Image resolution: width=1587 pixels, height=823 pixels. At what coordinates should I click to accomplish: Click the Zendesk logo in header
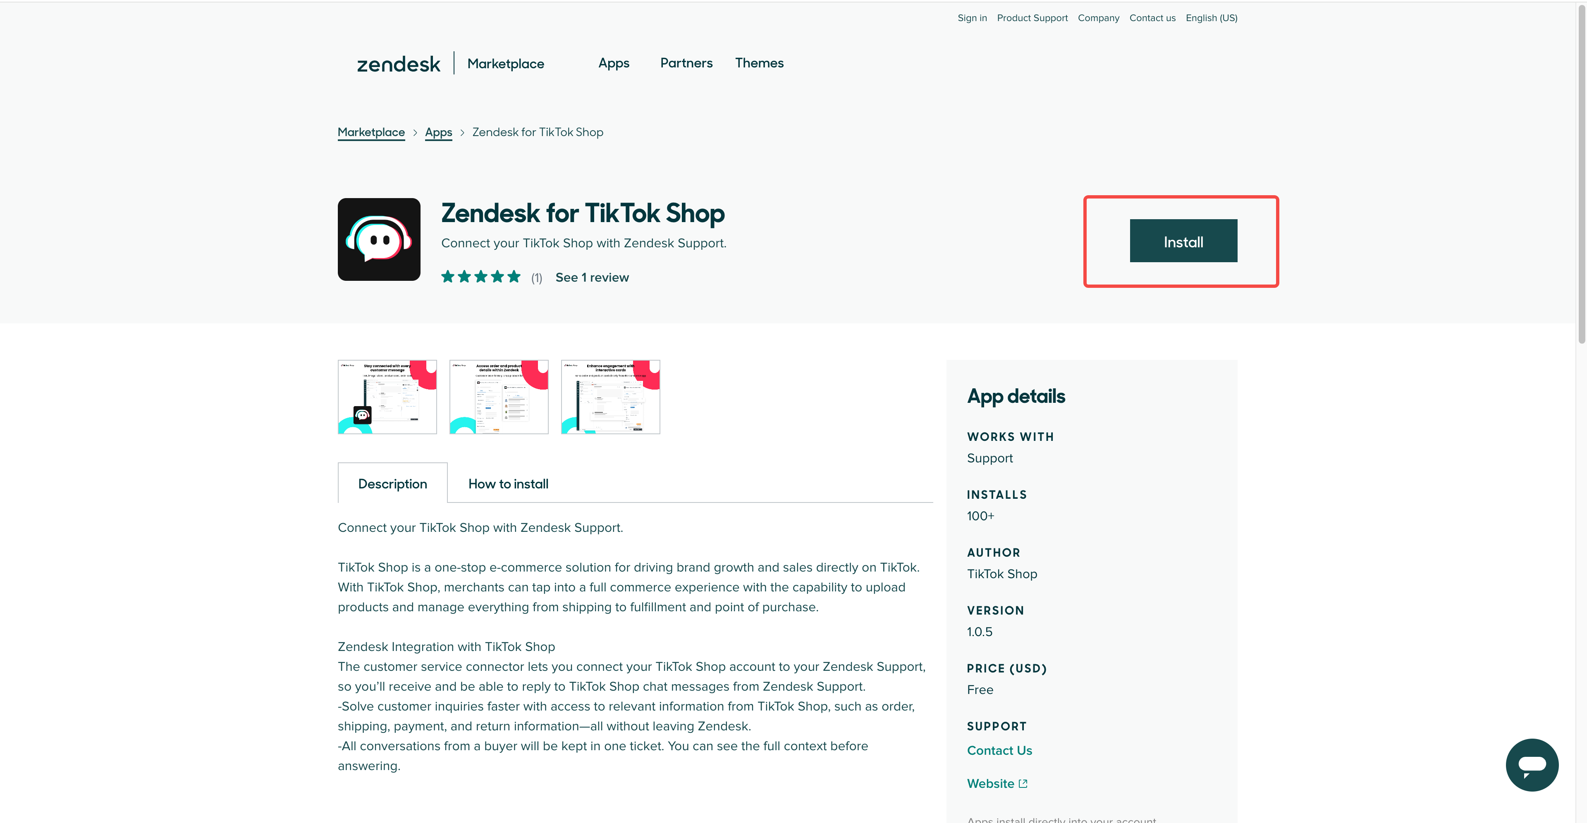pyautogui.click(x=399, y=63)
